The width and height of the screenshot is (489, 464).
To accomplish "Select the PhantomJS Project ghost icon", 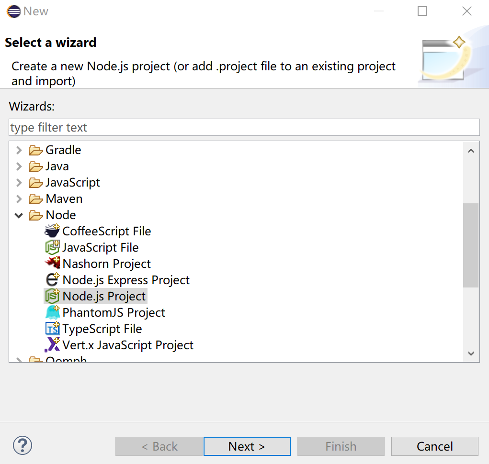I will tap(53, 312).
